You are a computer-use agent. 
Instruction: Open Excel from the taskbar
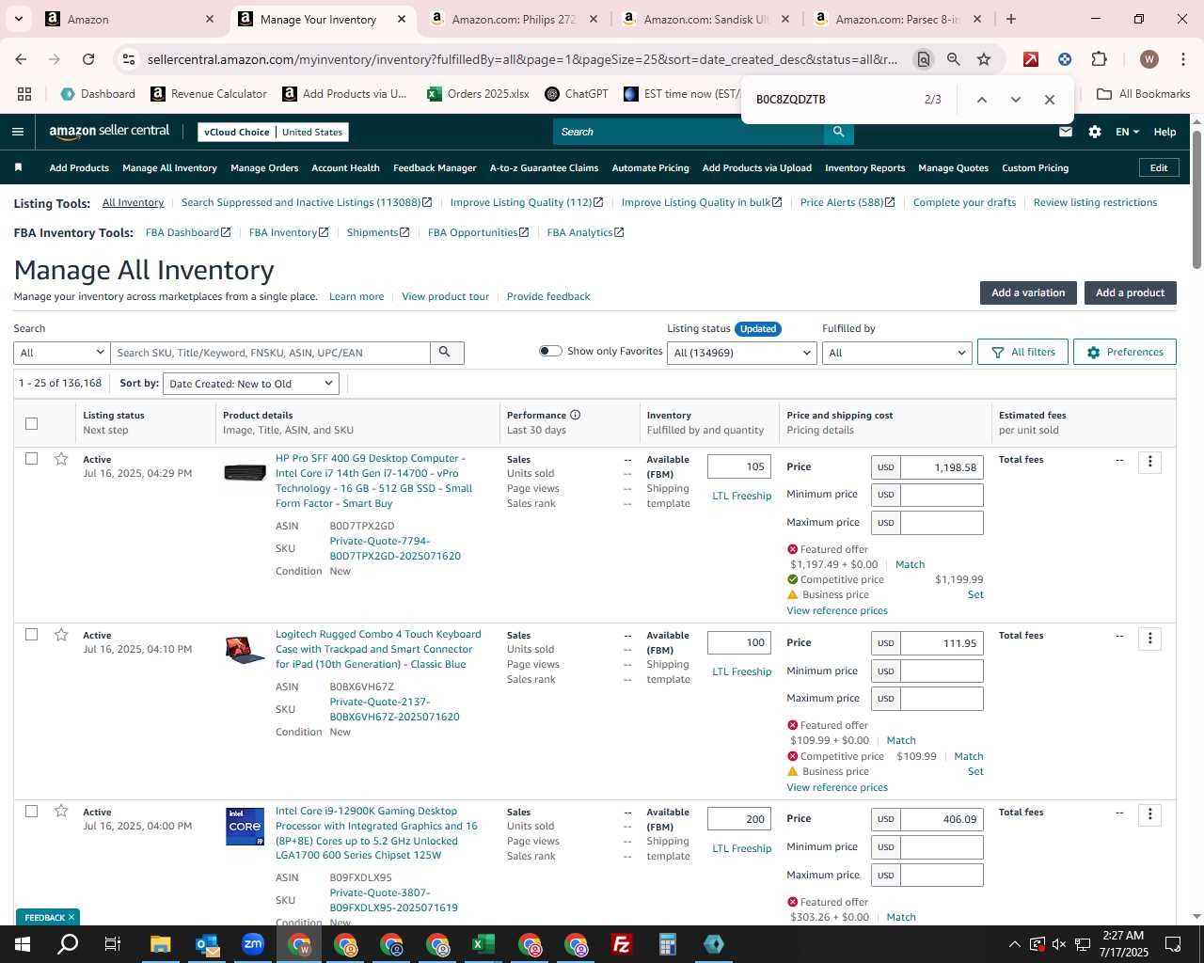(483, 944)
